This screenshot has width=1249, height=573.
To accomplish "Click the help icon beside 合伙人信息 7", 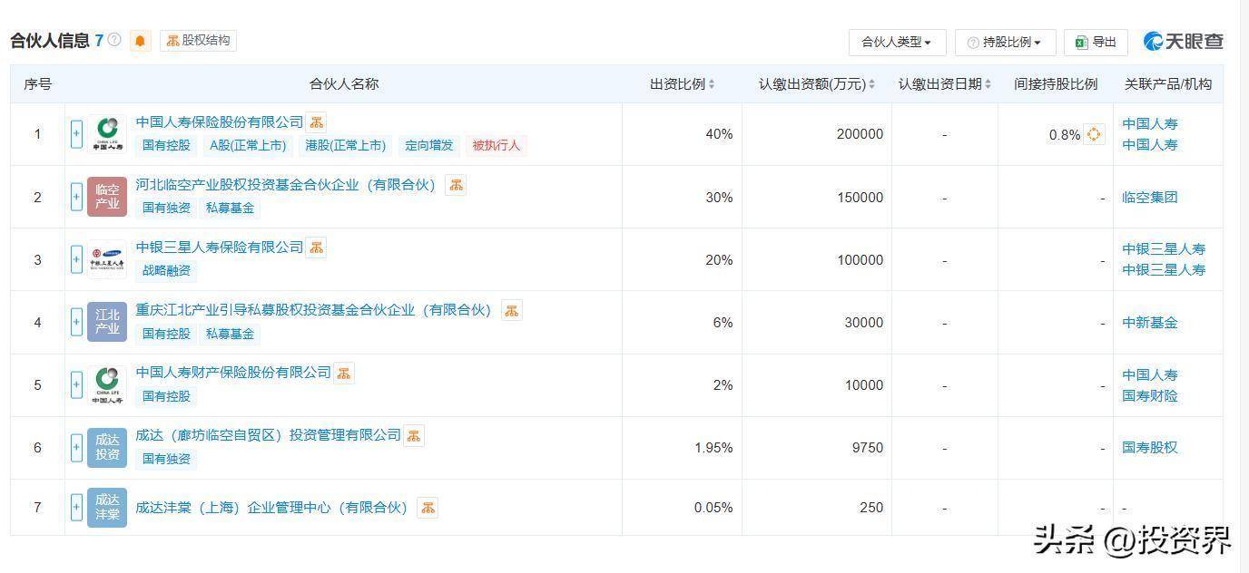I will [x=114, y=40].
